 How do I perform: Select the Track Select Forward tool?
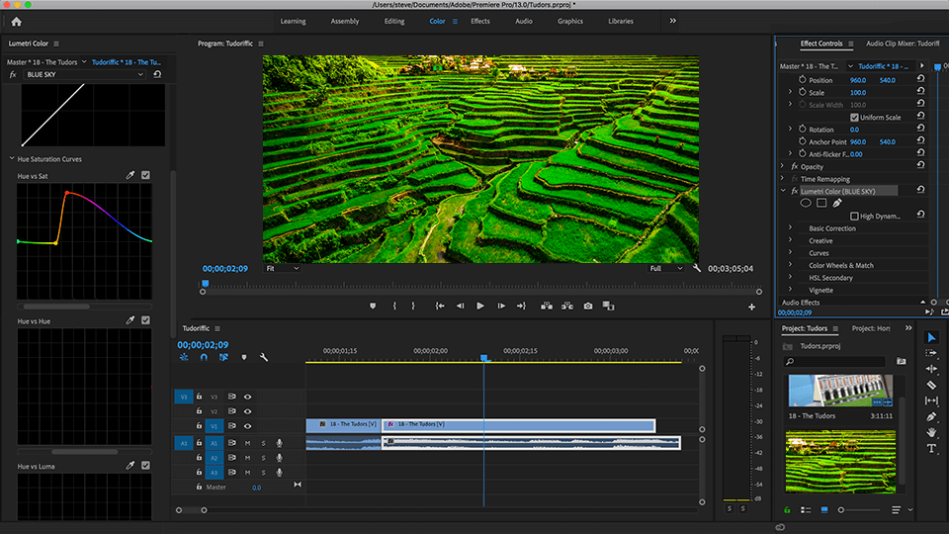pos(931,353)
